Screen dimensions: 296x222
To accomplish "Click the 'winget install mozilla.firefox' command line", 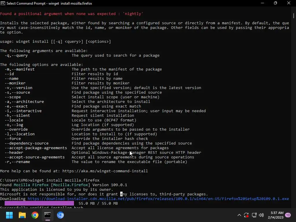I will coord(65,180).
